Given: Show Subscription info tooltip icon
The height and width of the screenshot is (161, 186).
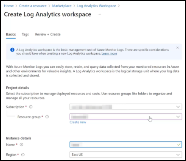Looking at the screenshot, I should tap(31, 107).
